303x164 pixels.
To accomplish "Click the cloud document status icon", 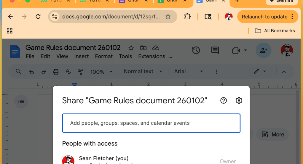I will pos(156,48).
